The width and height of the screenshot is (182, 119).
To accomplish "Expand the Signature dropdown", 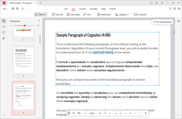I will tap(122, 15).
